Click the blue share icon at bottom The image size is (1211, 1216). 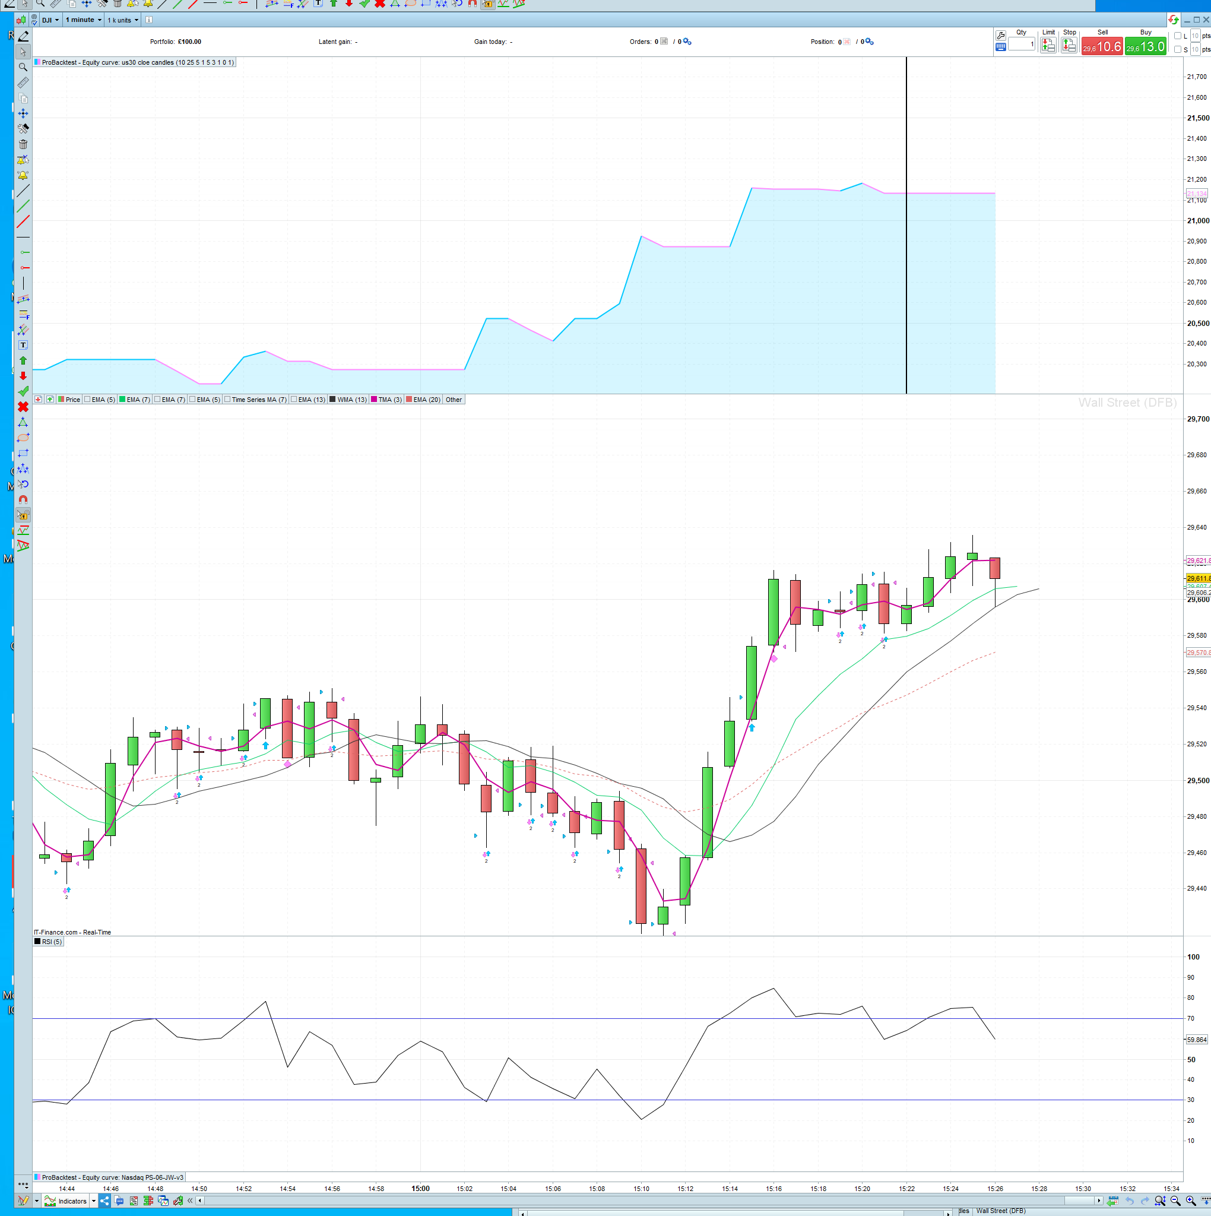(x=104, y=1201)
